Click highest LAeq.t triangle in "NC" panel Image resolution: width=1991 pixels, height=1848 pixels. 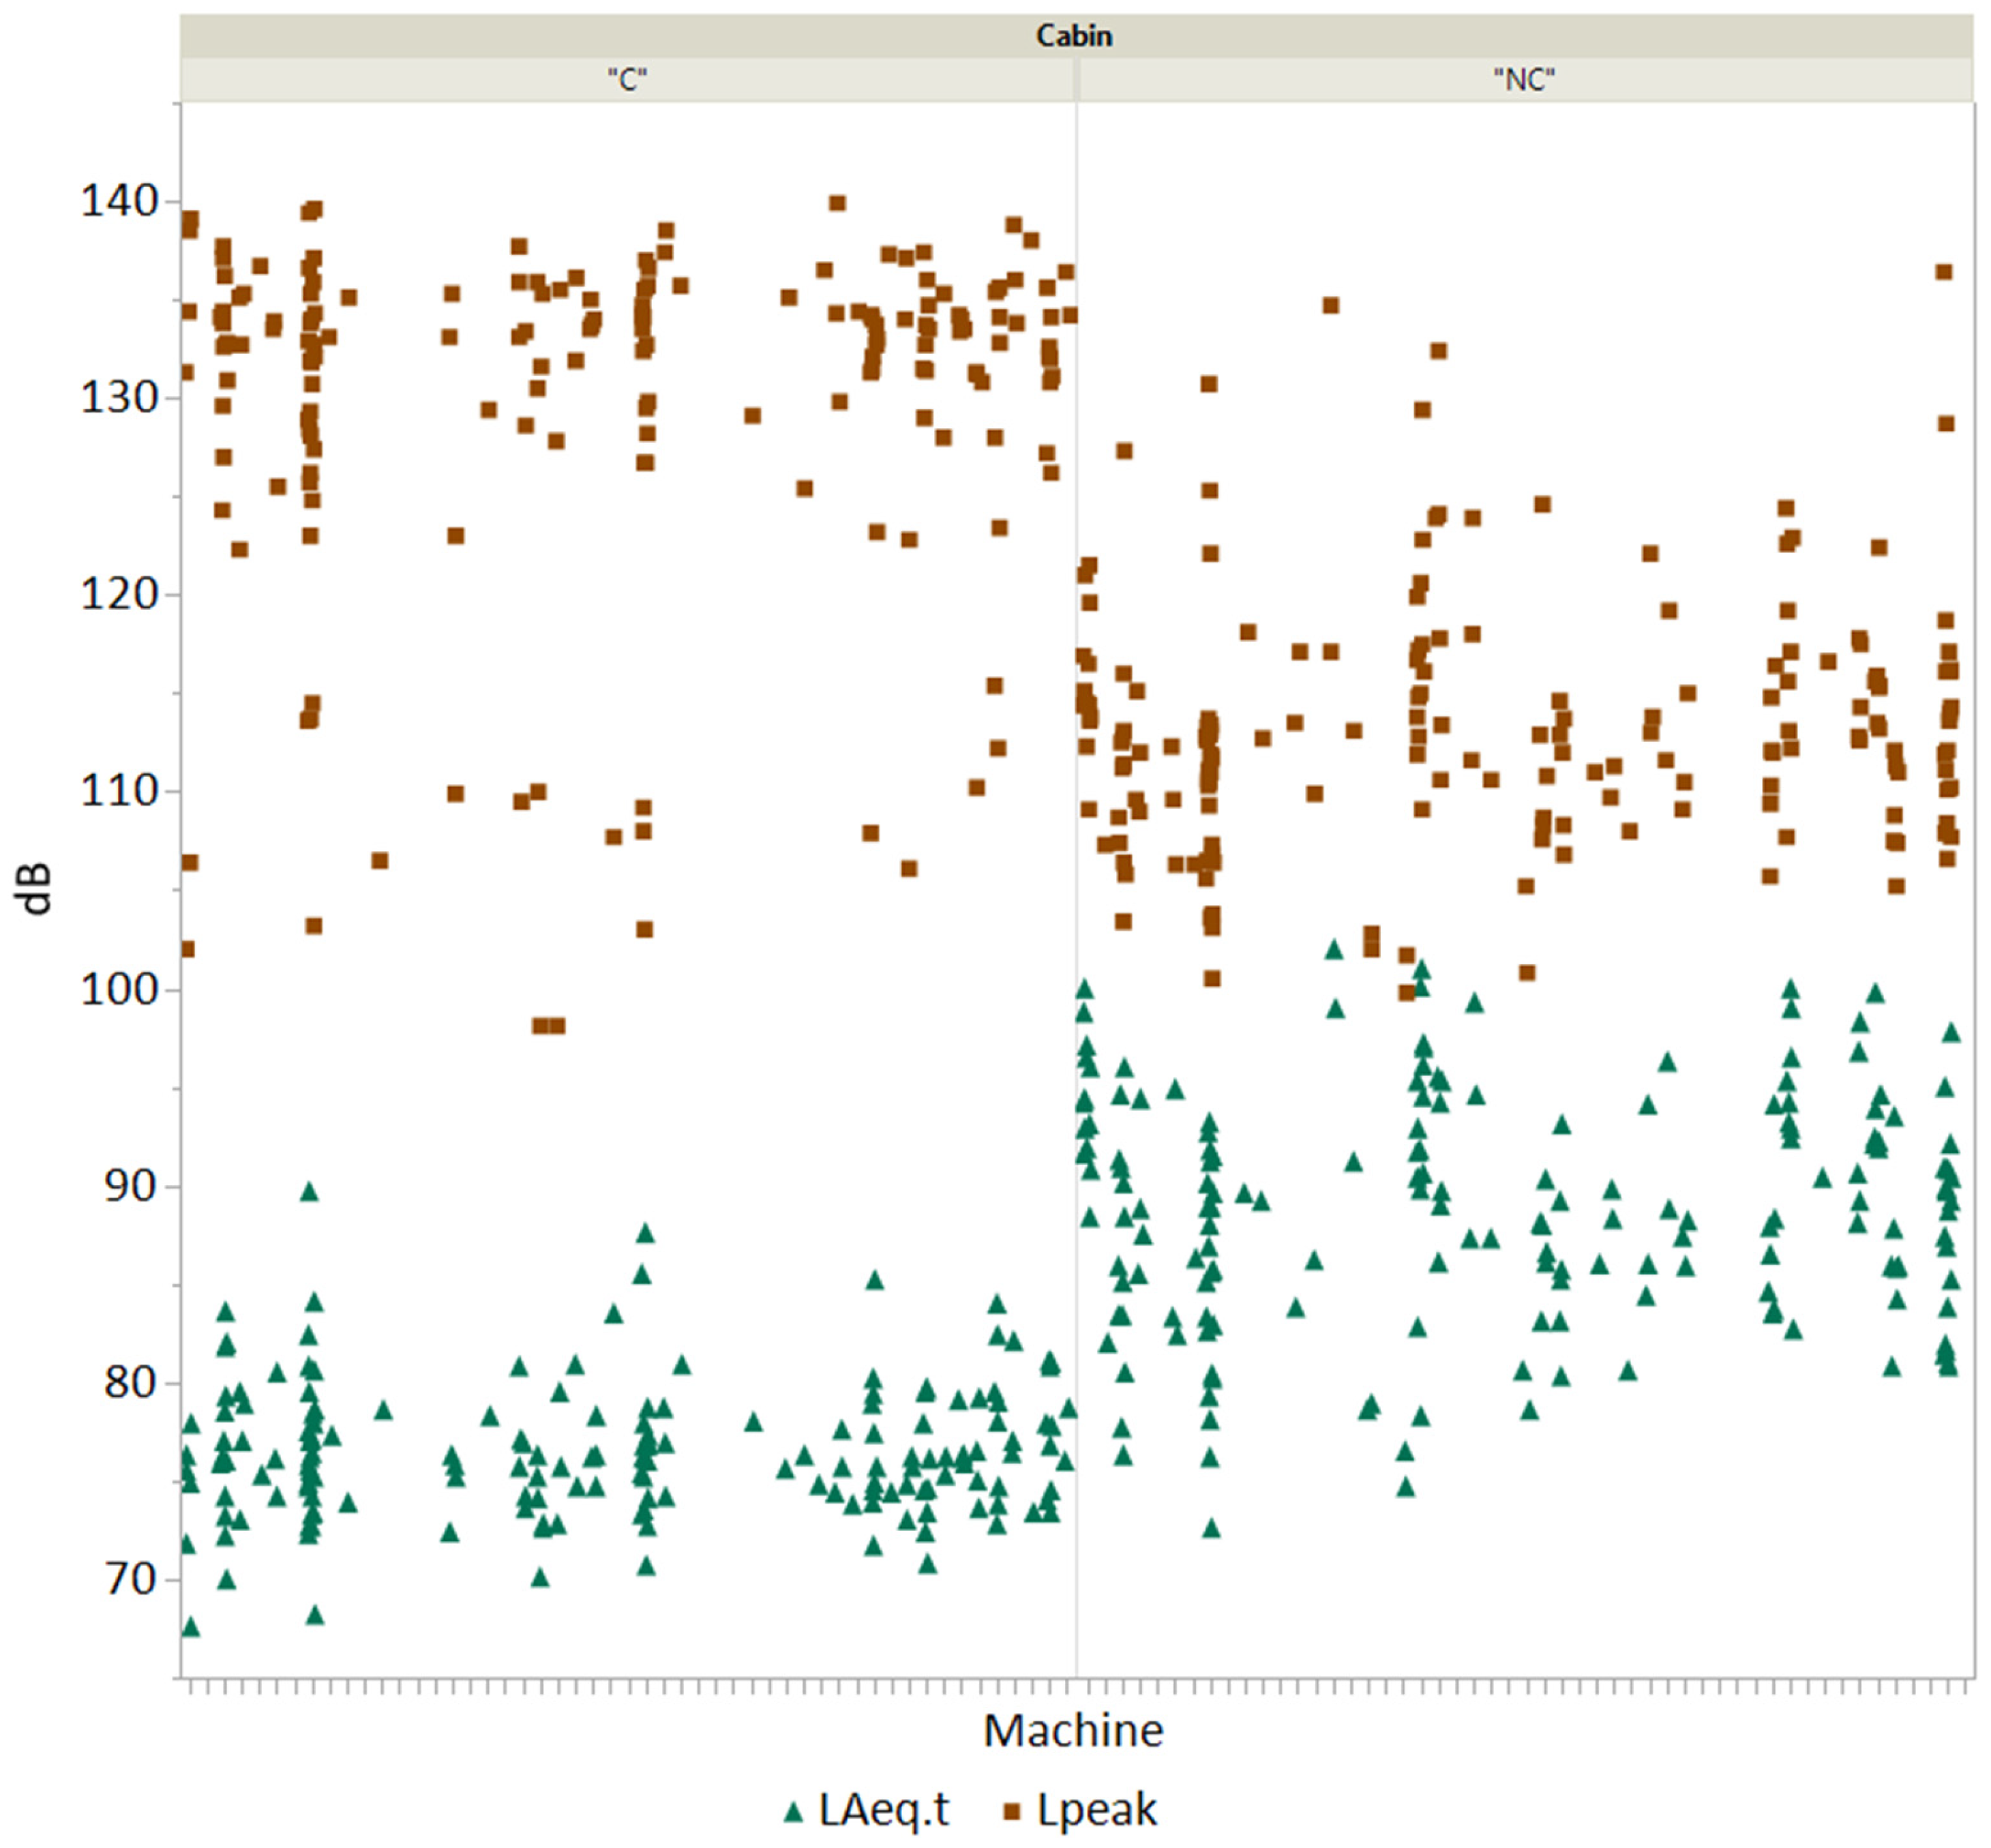click(x=1334, y=950)
